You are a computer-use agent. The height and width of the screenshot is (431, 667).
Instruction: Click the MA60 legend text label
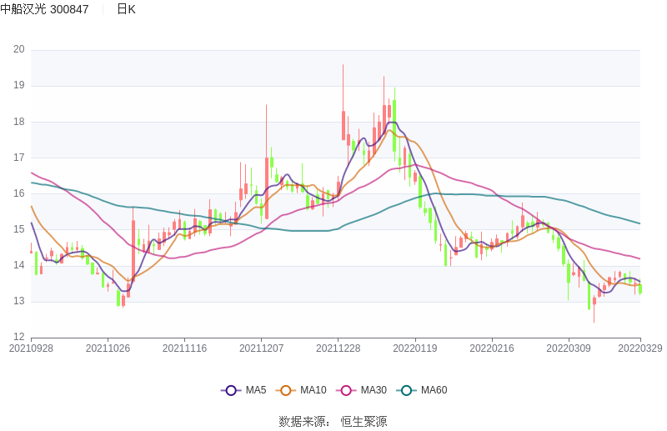434,390
